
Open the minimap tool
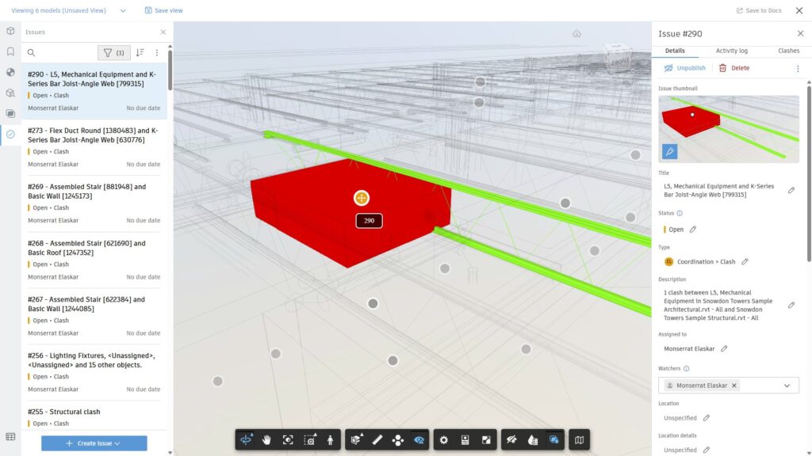580,439
